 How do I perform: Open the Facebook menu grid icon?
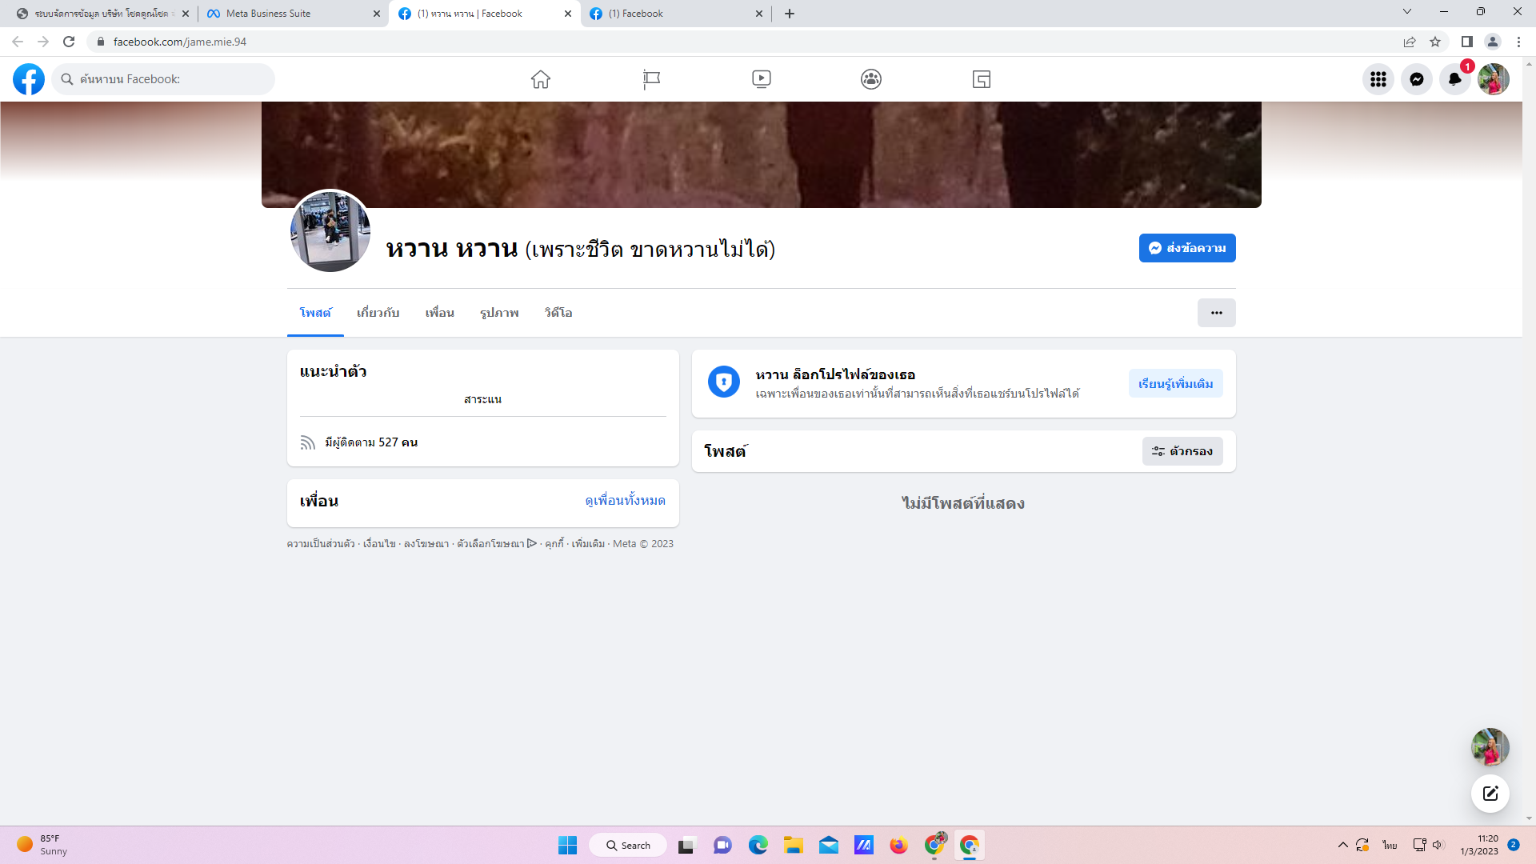tap(1378, 79)
